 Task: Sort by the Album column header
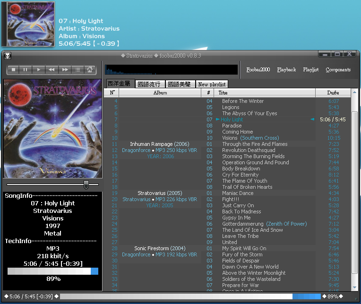(x=160, y=93)
